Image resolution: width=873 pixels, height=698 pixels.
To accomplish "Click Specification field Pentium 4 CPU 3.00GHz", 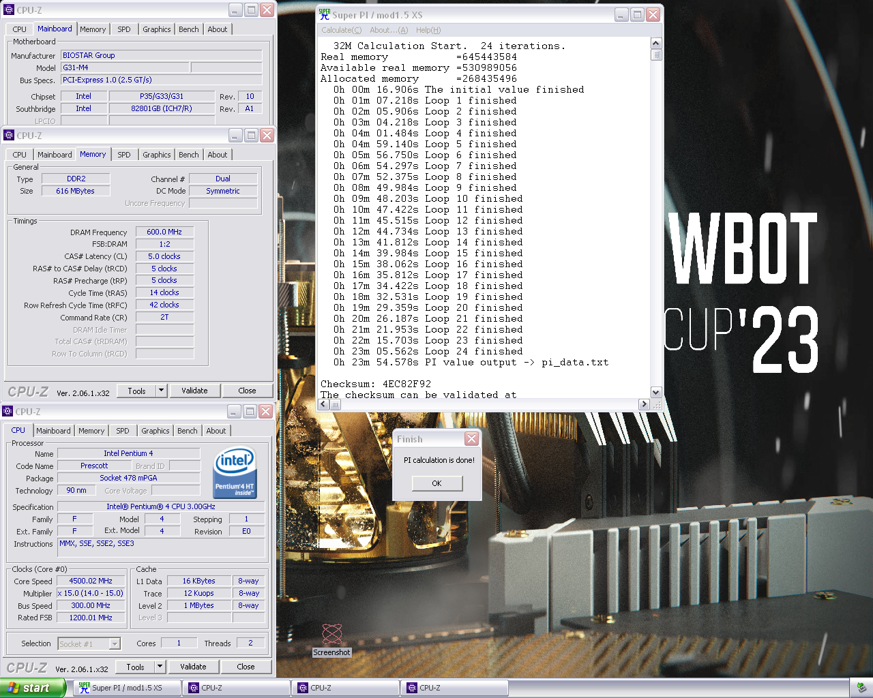I will coord(161,506).
